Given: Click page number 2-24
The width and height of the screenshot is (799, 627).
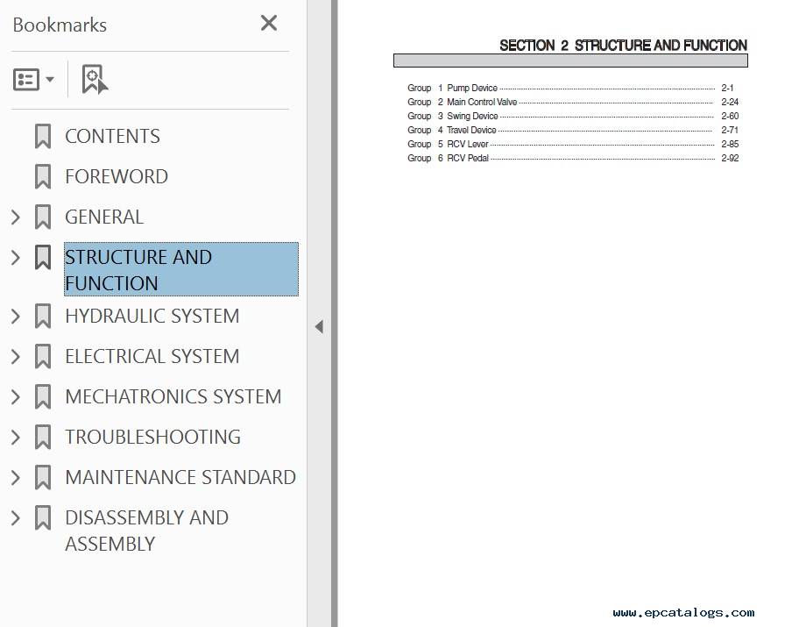Looking at the screenshot, I should click(730, 102).
